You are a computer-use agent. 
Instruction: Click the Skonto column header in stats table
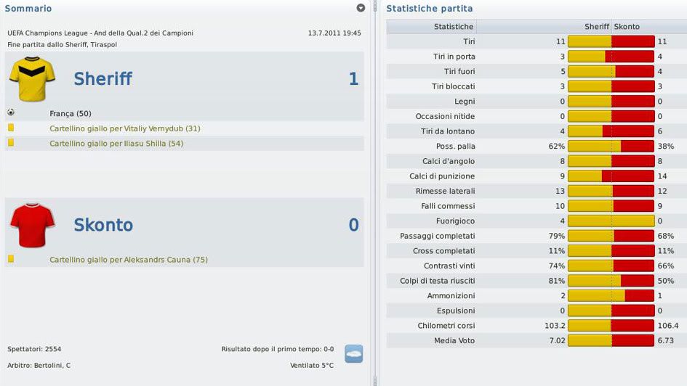[x=627, y=27]
